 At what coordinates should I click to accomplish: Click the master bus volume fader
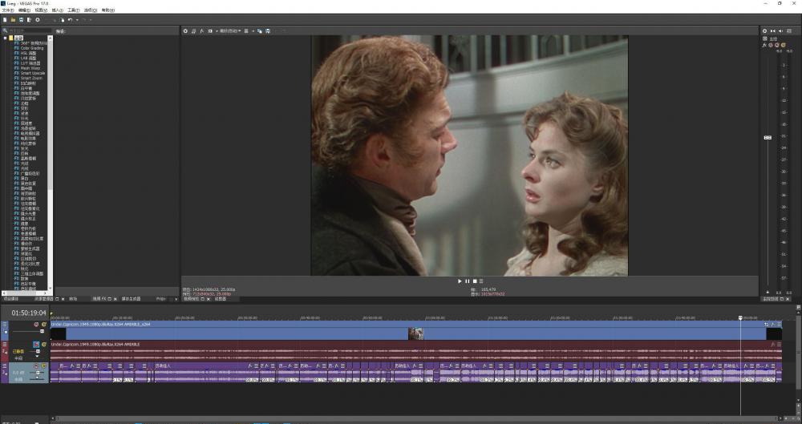pyautogui.click(x=768, y=138)
